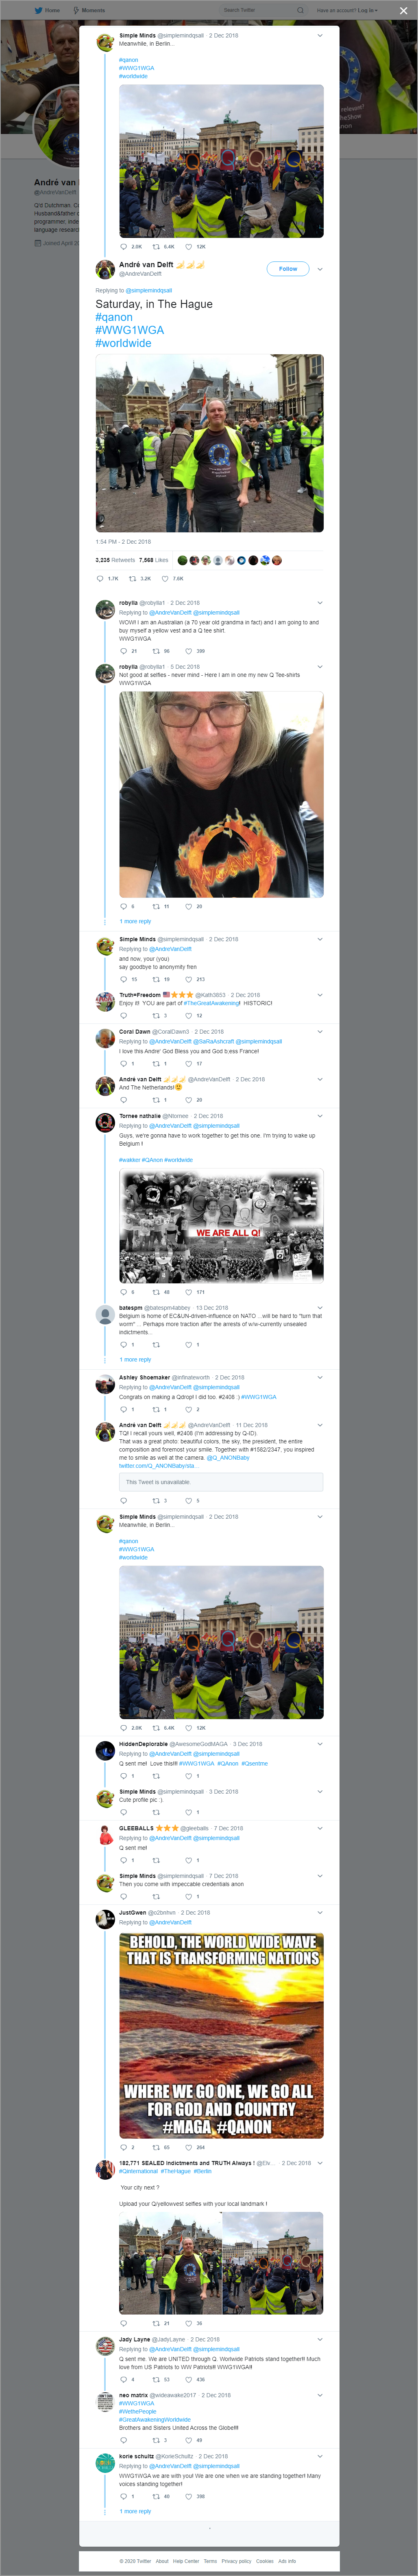Open André van Delft's avatar in the main tweet
This screenshot has height=2576, width=418.
105,268
